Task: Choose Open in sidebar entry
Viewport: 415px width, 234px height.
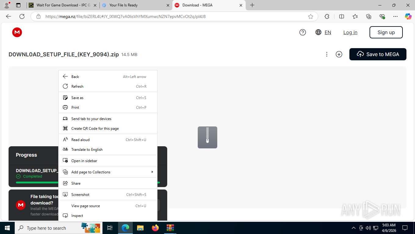Action: (108, 161)
